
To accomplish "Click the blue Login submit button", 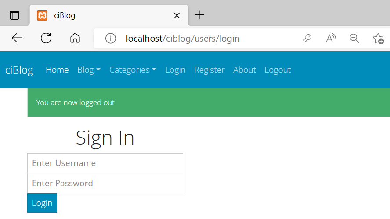I will (42, 203).
